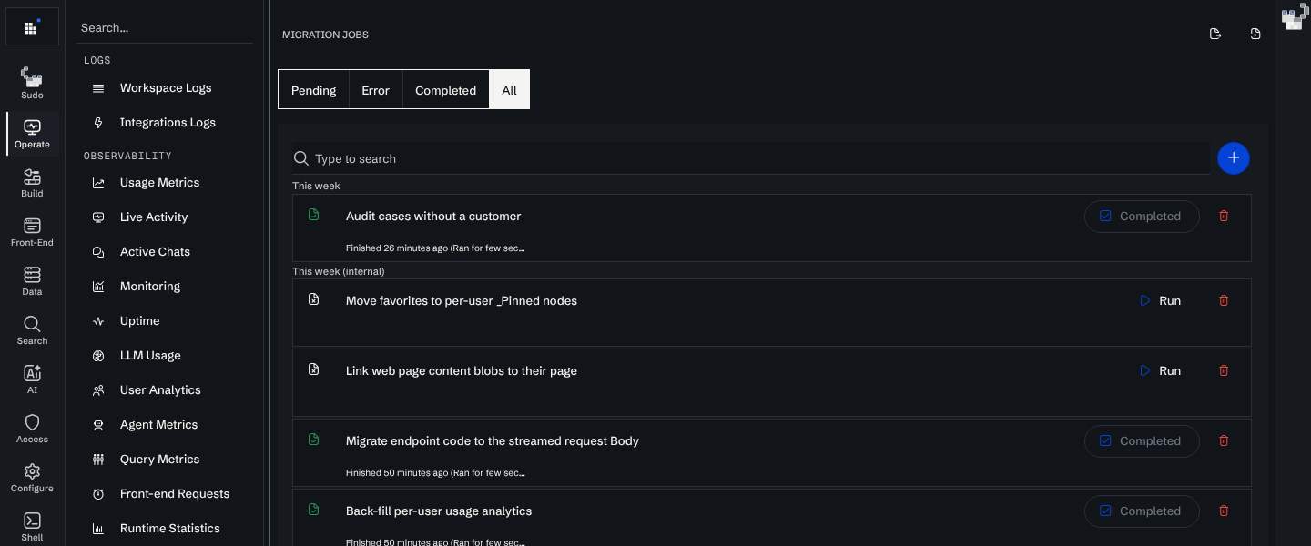Delete the Move favorites job

(x=1224, y=300)
